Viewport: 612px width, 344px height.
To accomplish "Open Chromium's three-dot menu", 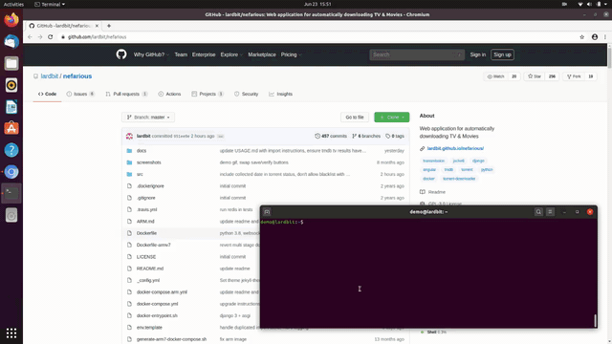I will 605,36.
